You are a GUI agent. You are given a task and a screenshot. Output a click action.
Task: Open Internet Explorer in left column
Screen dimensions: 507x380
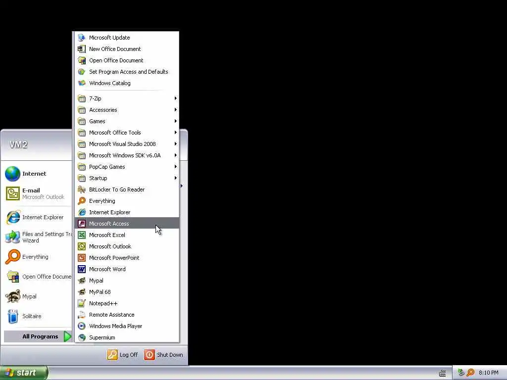38,218
